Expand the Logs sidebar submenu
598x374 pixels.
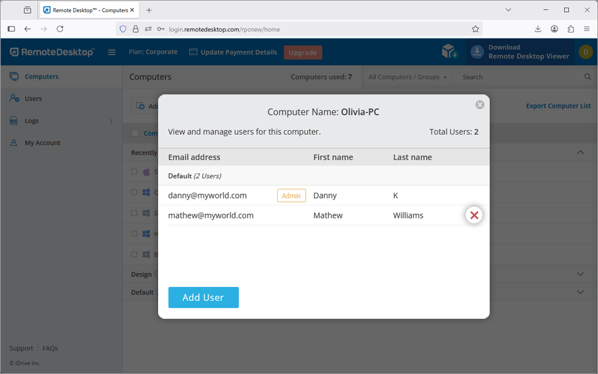(x=110, y=121)
